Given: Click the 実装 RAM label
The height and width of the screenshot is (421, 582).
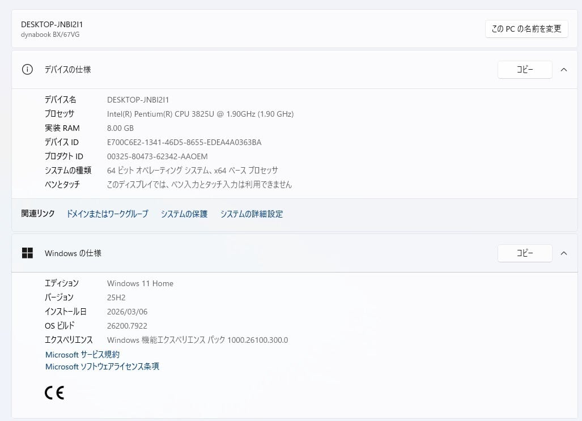Looking at the screenshot, I should point(62,128).
